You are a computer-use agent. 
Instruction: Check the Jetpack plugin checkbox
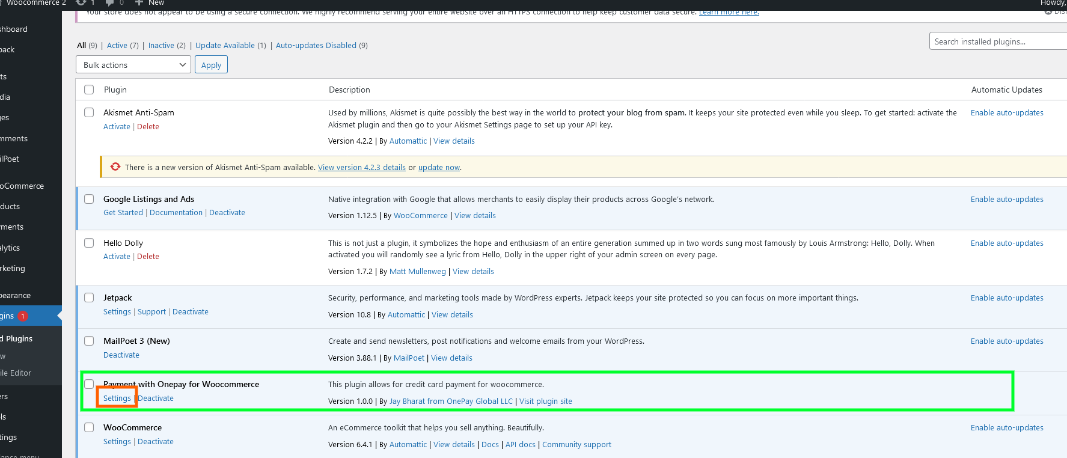[89, 298]
